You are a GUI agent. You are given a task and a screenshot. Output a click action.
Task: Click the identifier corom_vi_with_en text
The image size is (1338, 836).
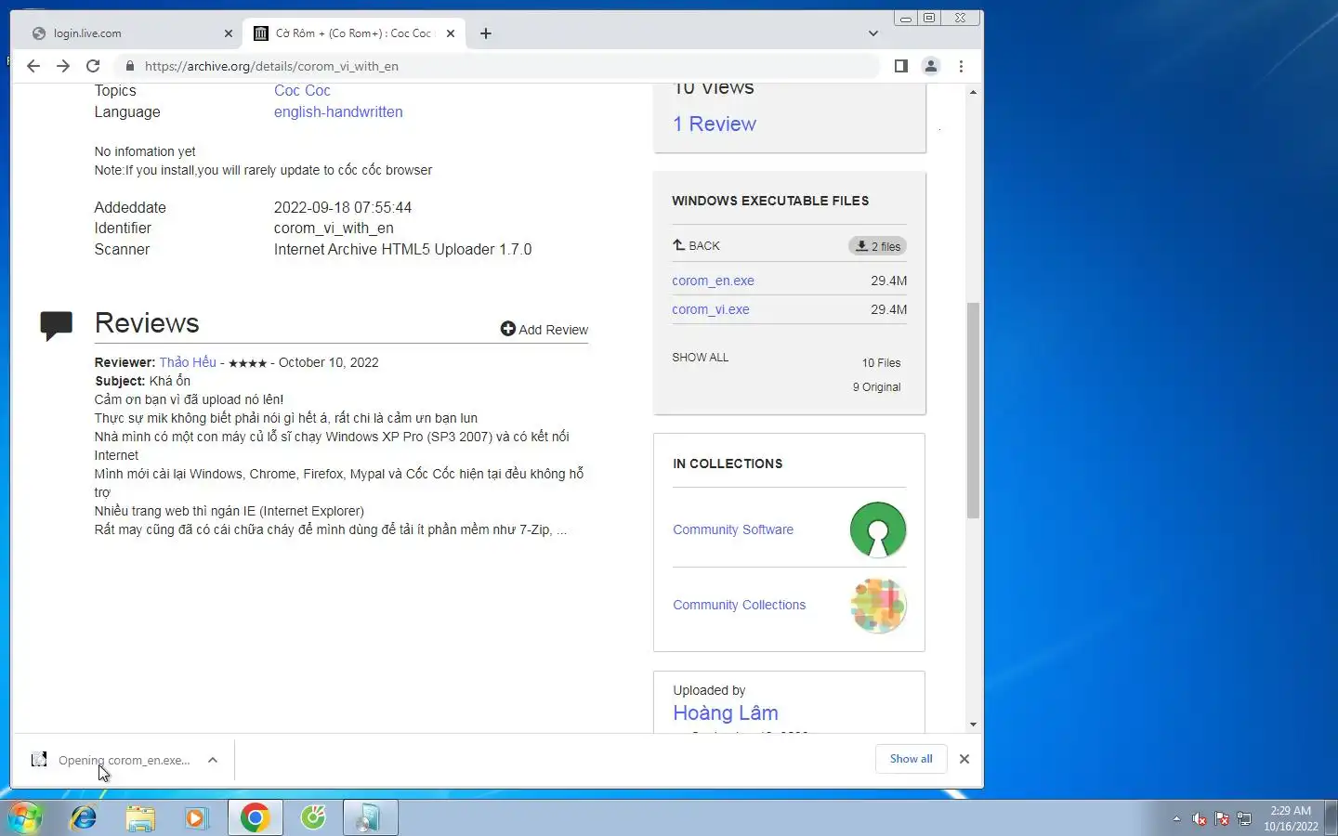(334, 228)
